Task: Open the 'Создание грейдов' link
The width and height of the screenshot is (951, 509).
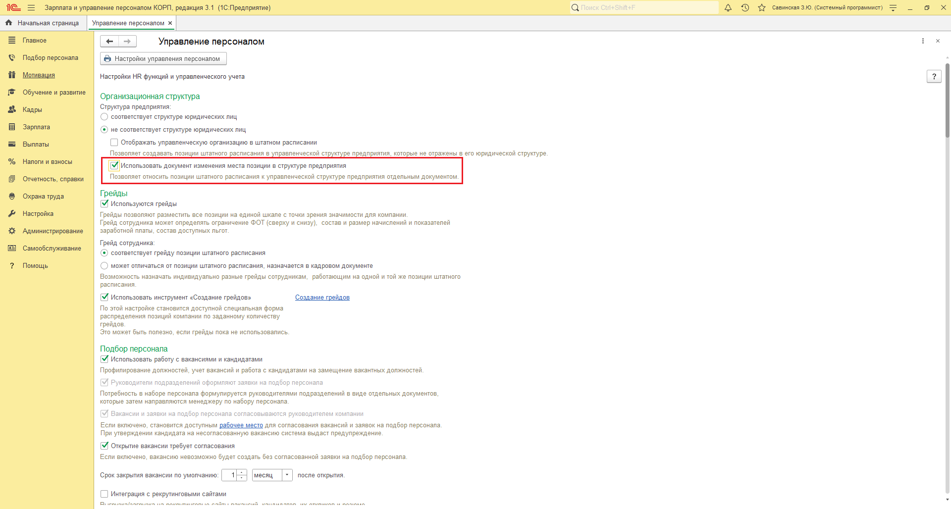Action: coord(322,297)
